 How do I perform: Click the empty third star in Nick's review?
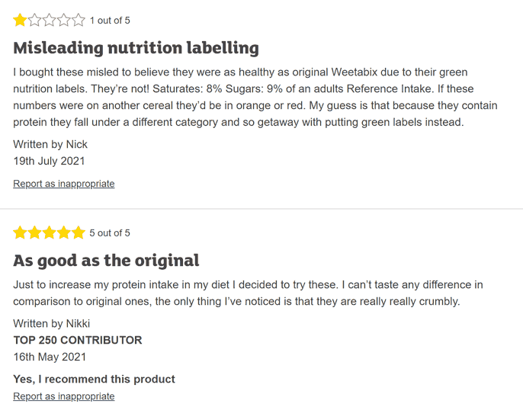(49, 20)
